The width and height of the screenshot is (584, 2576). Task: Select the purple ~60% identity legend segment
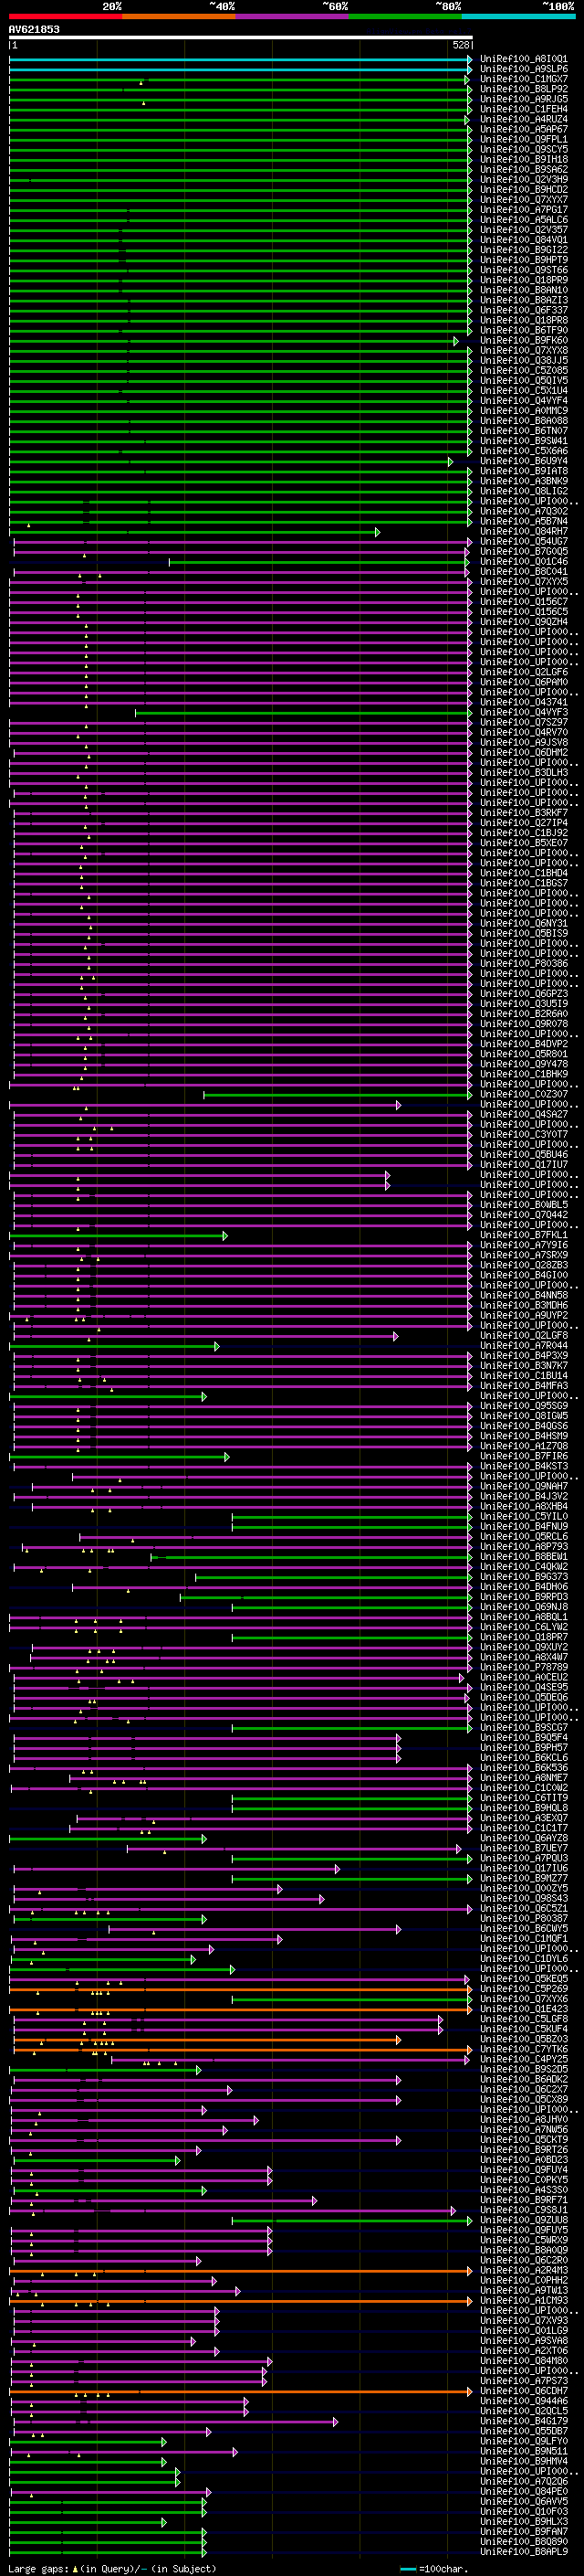point(291,16)
